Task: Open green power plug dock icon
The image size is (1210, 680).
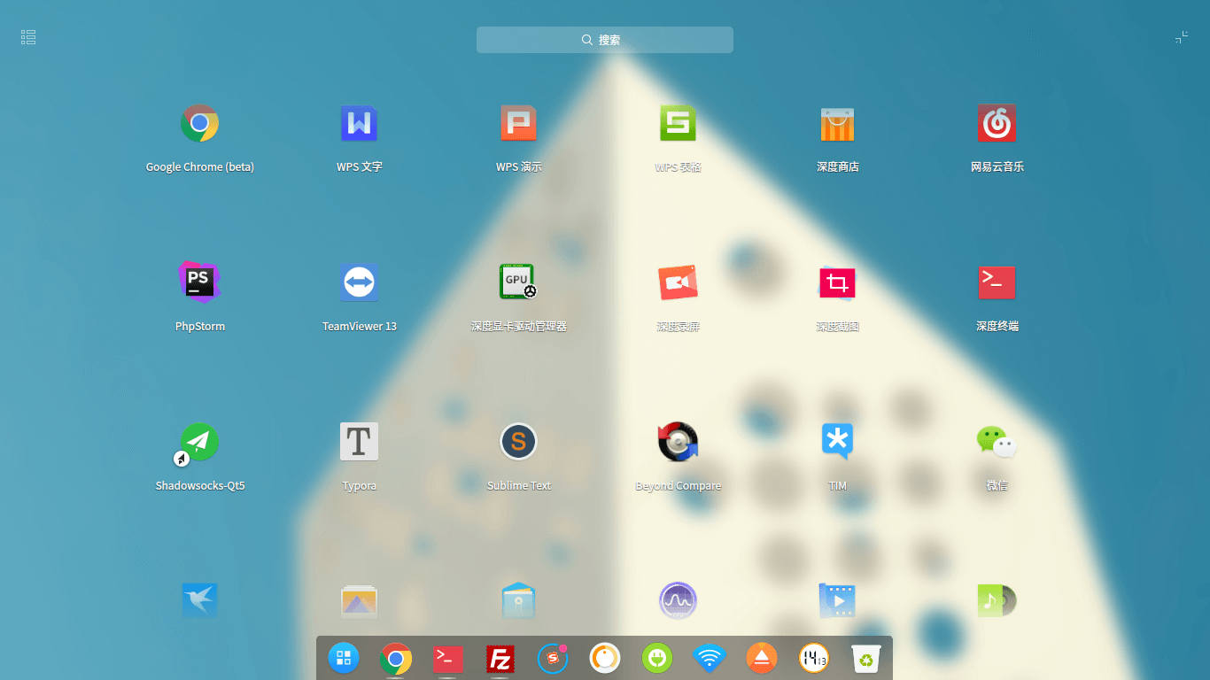Action: (x=657, y=658)
